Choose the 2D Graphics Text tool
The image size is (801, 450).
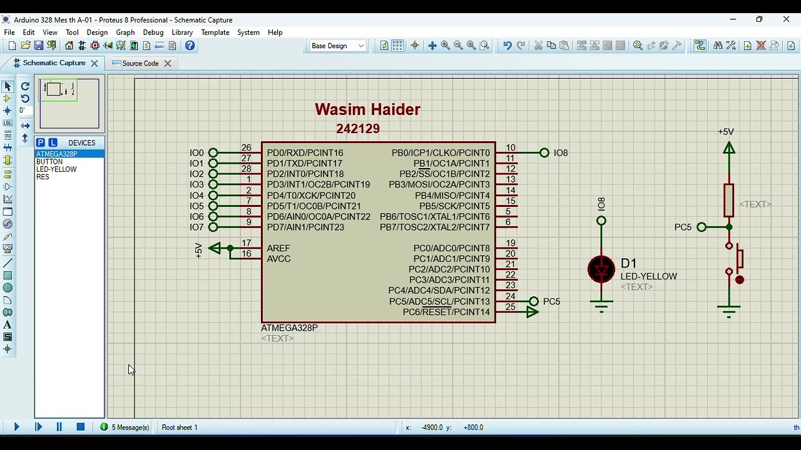point(8,325)
